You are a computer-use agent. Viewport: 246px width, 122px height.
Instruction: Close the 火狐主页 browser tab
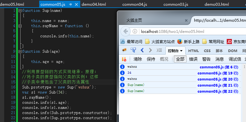pos(186,20)
